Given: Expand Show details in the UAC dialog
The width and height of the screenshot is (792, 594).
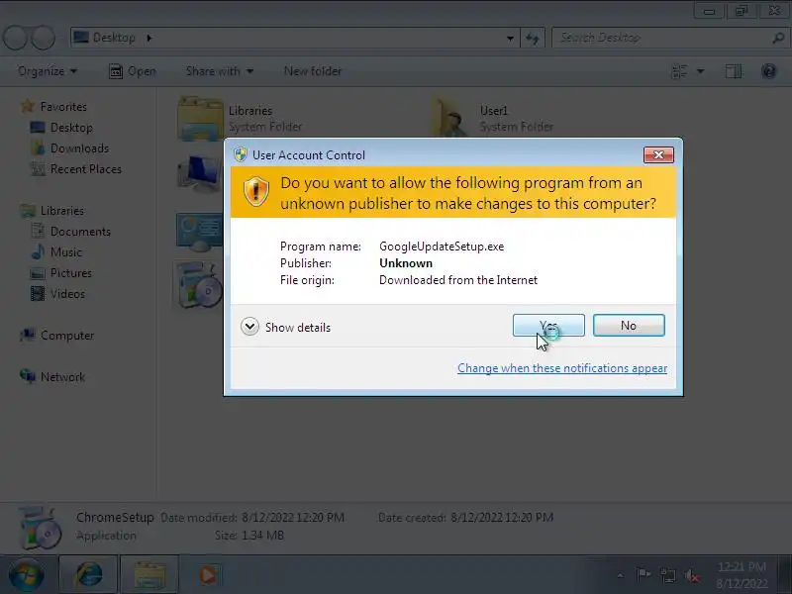Looking at the screenshot, I should click(286, 328).
